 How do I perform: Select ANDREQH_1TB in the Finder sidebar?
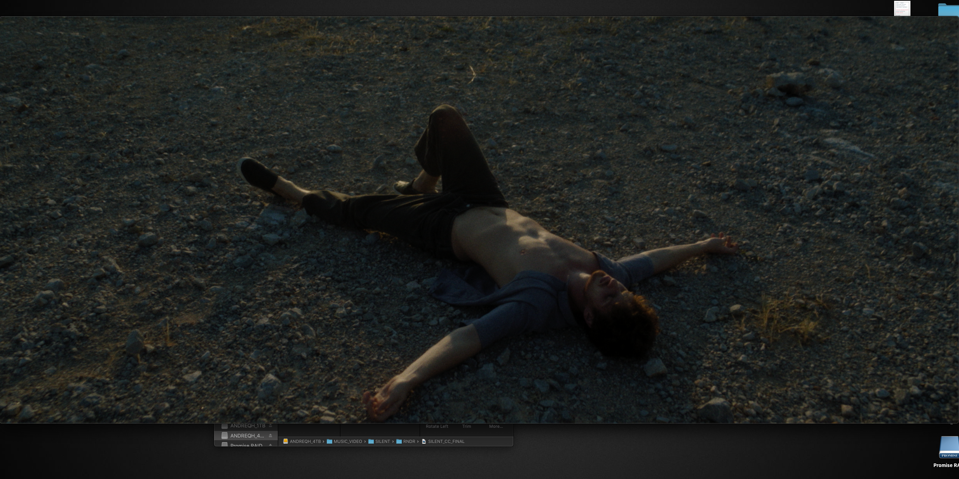point(248,426)
